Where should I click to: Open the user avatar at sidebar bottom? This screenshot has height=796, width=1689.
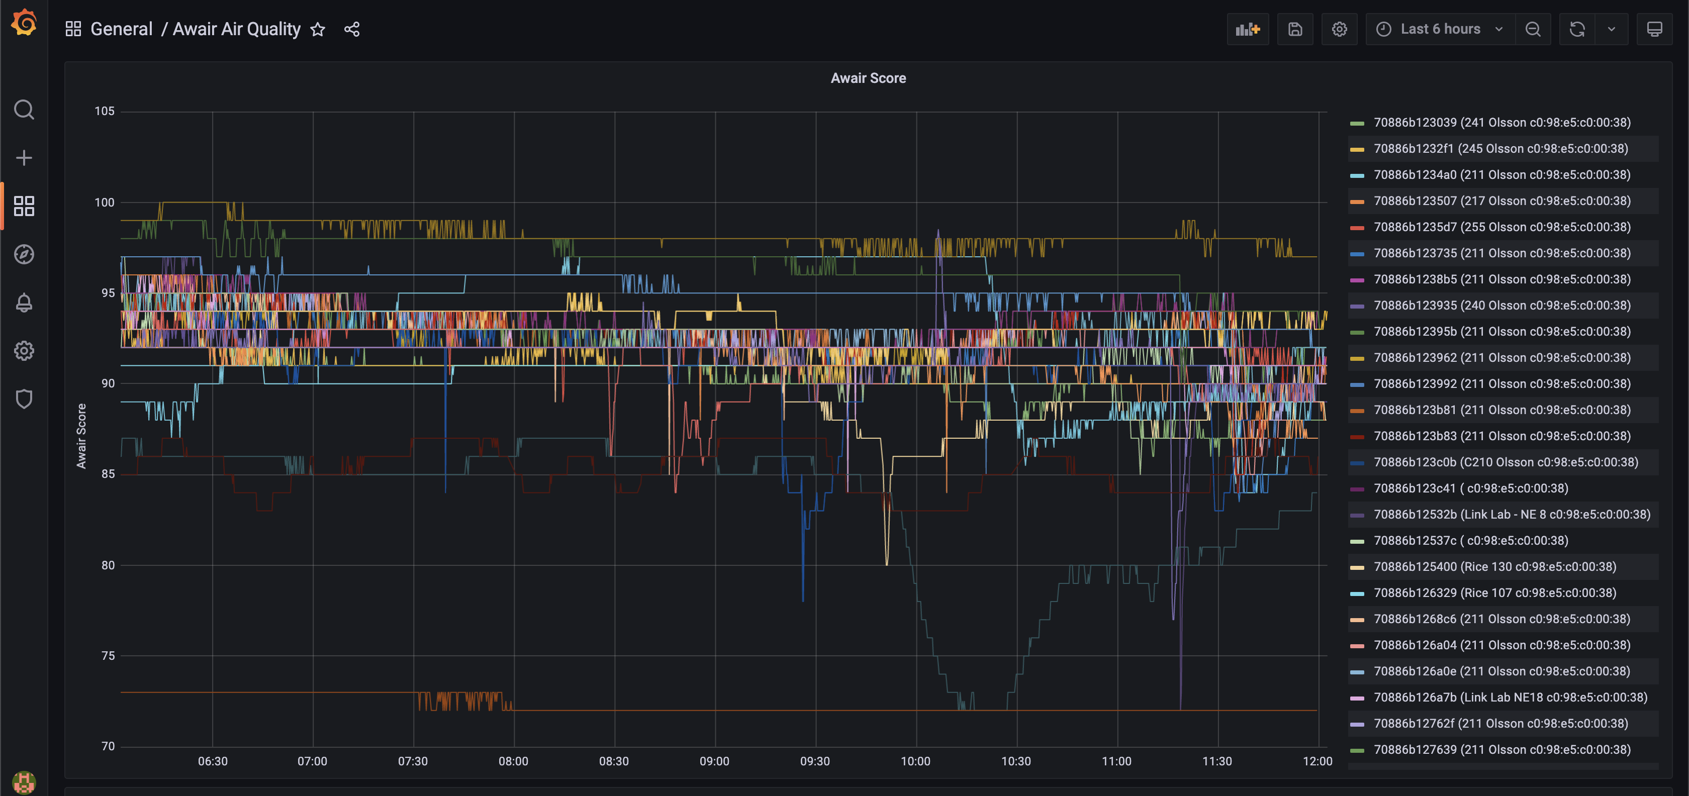coord(24,782)
